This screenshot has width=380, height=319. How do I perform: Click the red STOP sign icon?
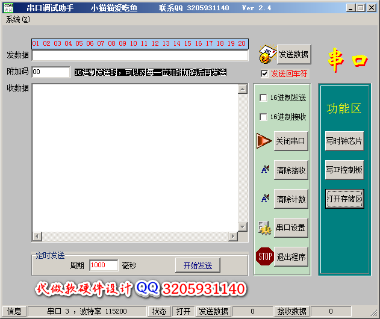point(264,256)
